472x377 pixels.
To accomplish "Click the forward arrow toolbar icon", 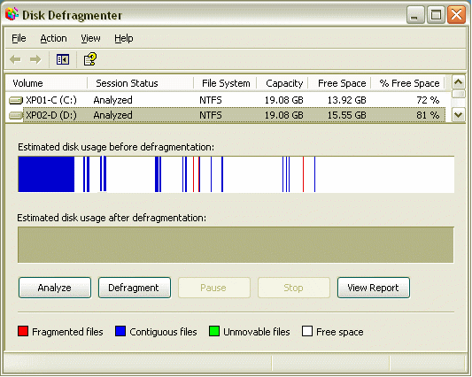I will pyautogui.click(x=35, y=59).
